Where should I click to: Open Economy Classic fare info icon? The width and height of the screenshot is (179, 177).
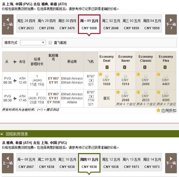tap(145, 67)
